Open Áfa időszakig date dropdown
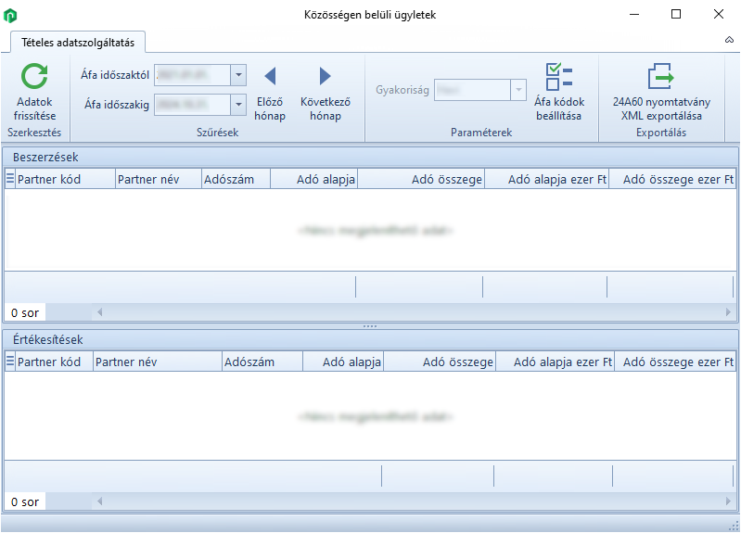 [238, 105]
